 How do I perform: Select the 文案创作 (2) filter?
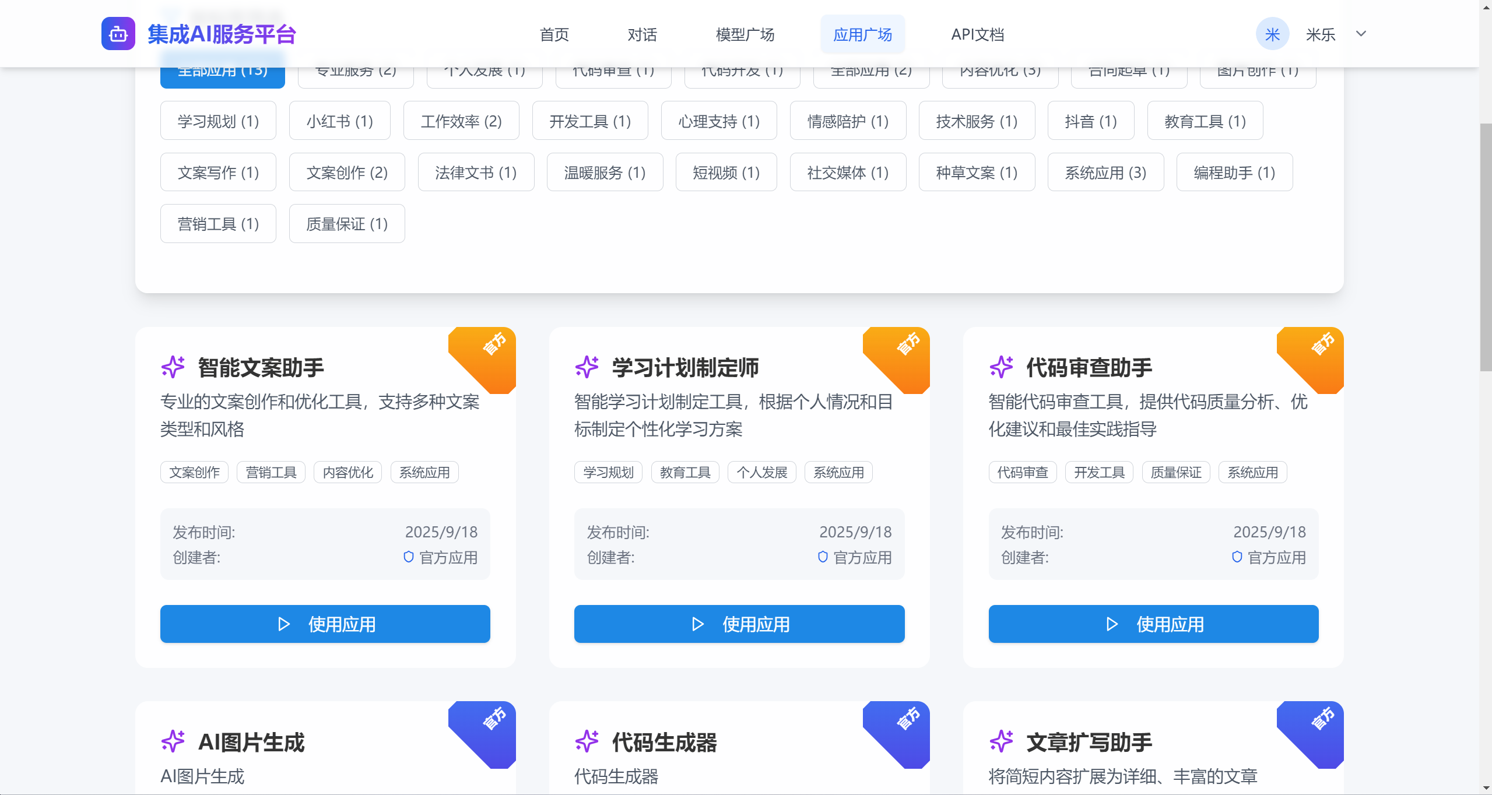click(x=347, y=172)
